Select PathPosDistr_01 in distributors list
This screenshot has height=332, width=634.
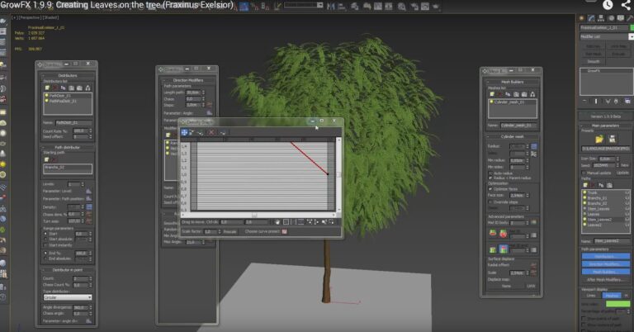(63, 101)
